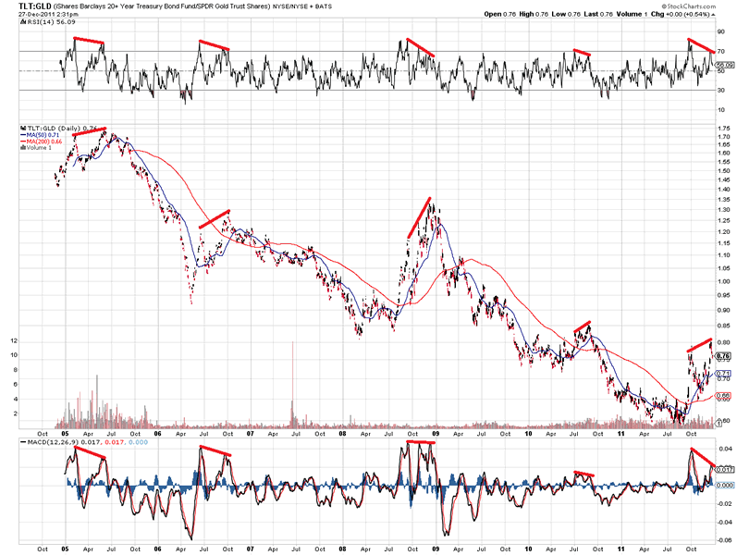Click the MA(50) 0.71 legend entry
Screen dimensions: 737x555
pos(43,134)
